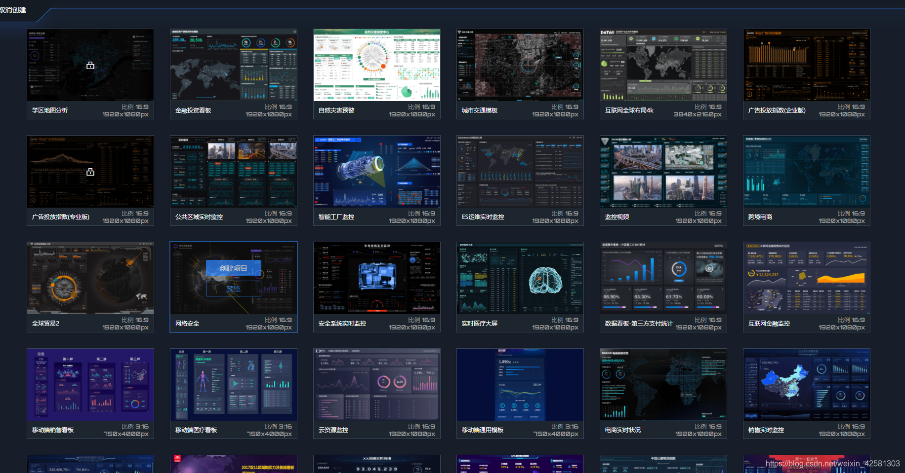Click the 广告投放指数(专业版) title text

pos(61,217)
